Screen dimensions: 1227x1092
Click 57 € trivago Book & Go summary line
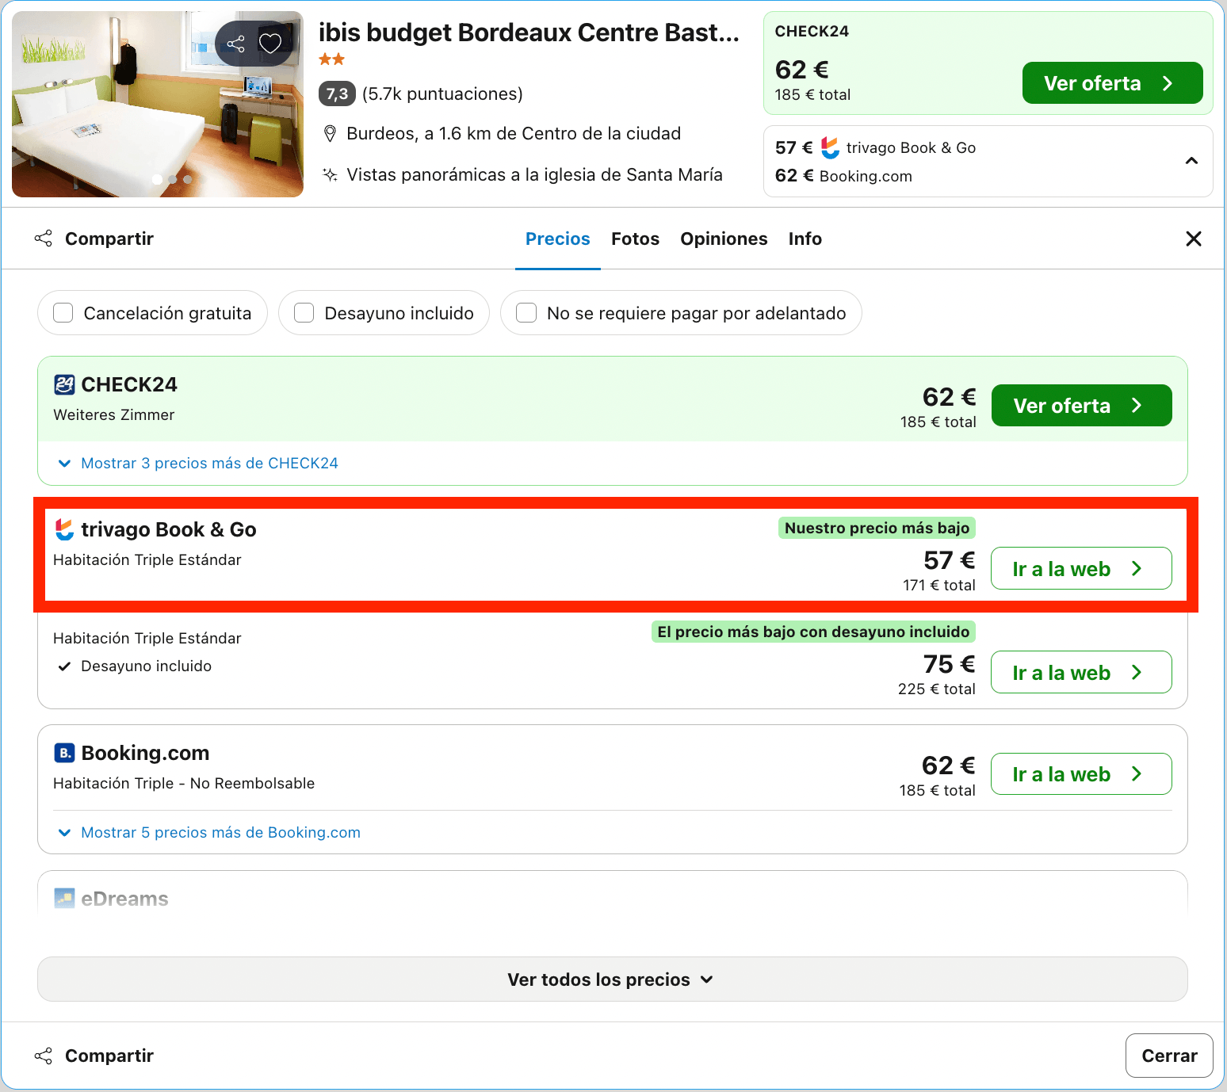pos(875,147)
